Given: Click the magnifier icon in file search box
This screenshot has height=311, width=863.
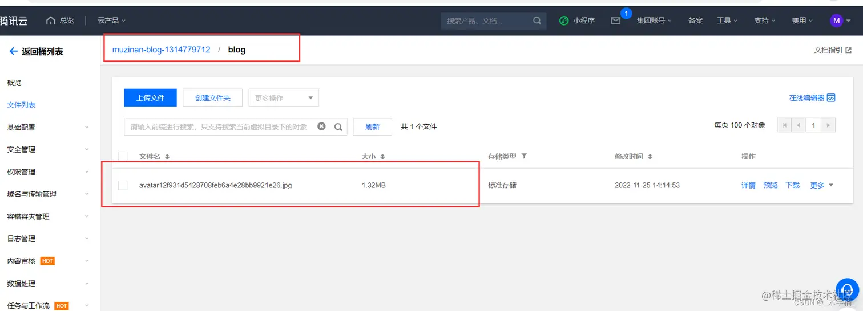Looking at the screenshot, I should [338, 126].
